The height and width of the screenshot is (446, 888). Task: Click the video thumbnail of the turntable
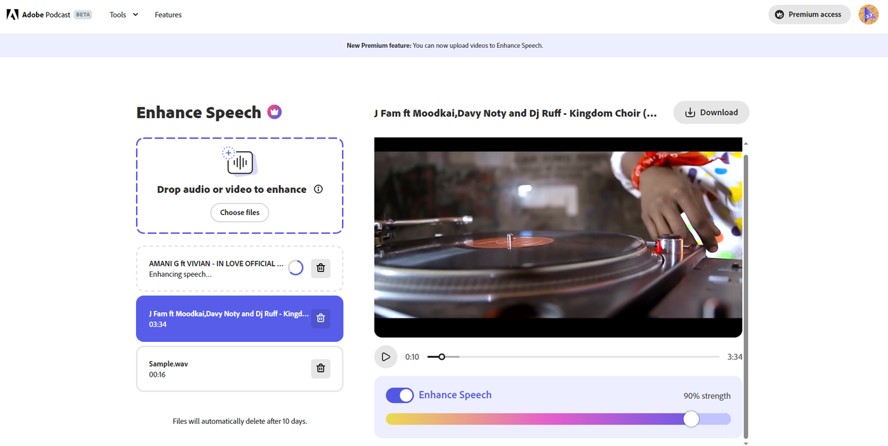pos(558,237)
